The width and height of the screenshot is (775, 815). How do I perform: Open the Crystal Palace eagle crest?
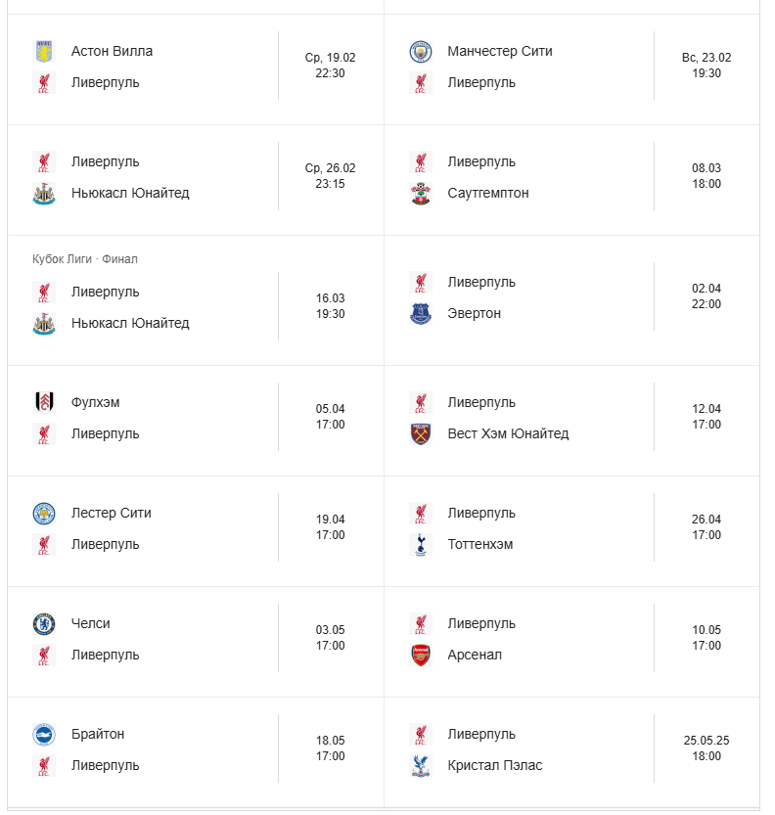coord(421,765)
